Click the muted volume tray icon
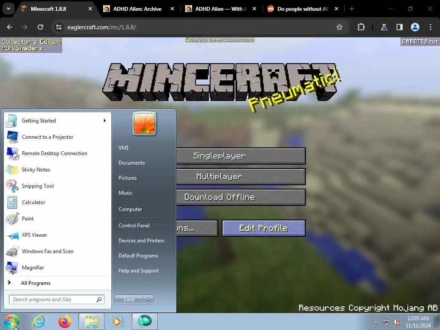The image size is (440, 330). coord(397,322)
